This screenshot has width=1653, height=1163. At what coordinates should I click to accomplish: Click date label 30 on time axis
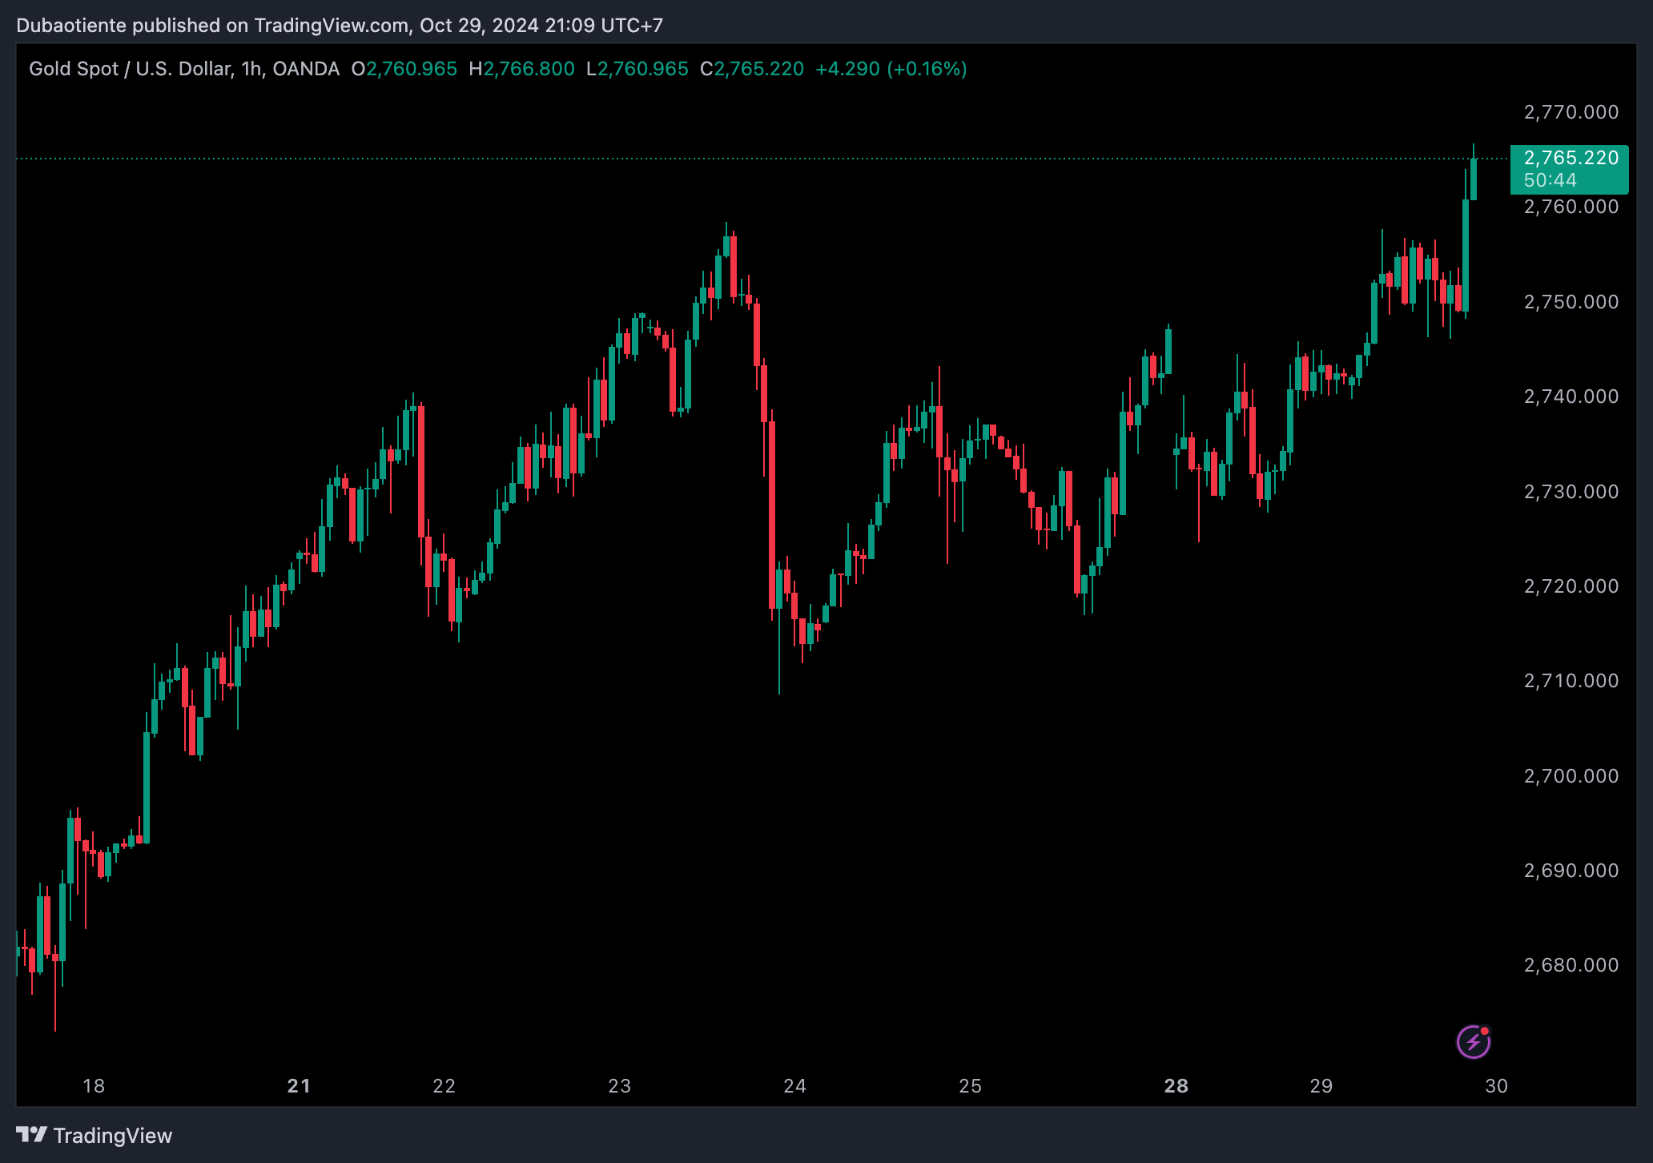click(1496, 1086)
